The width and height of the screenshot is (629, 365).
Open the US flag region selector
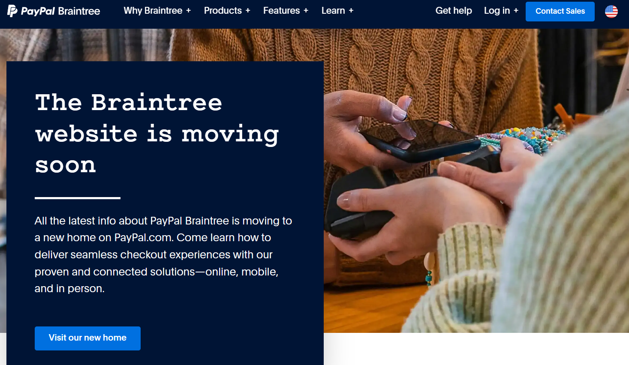click(x=611, y=12)
